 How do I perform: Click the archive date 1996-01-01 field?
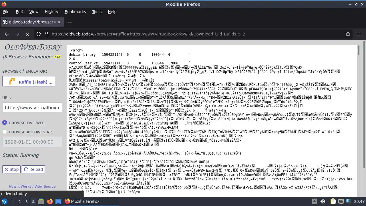(x=32, y=142)
